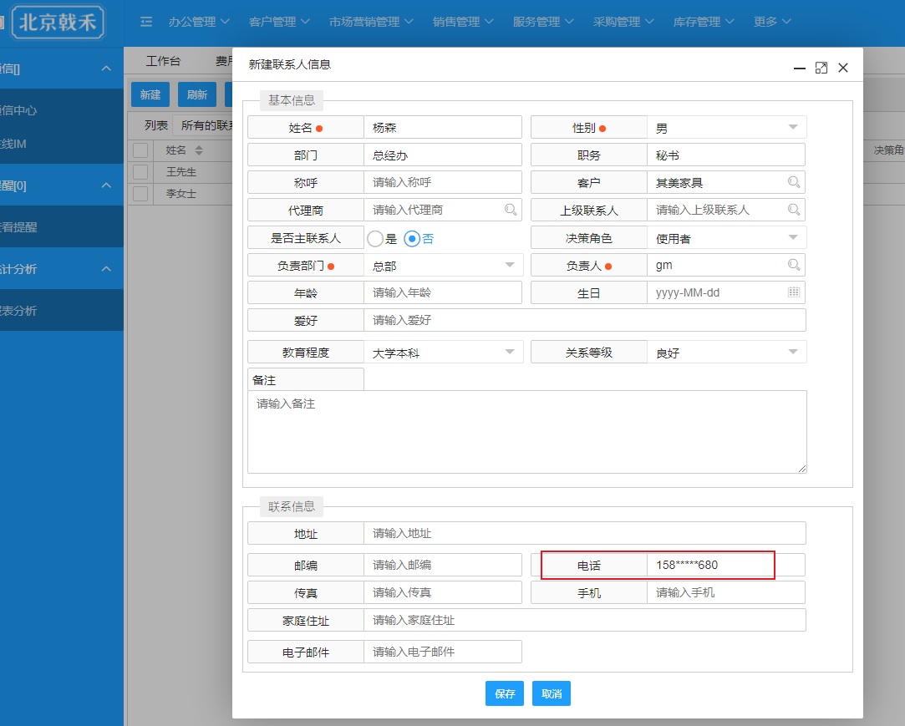Screen dimensions: 905x726
Task: Click 保存 button
Action: [505, 693]
